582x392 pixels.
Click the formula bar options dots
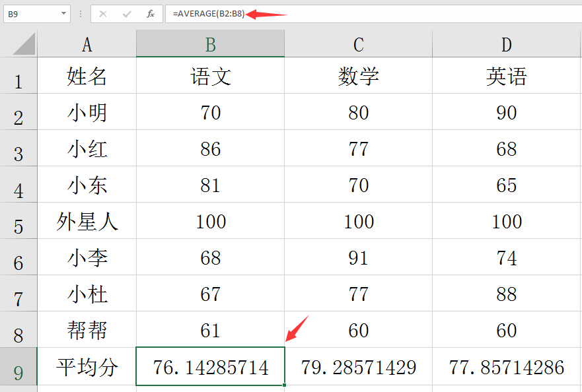81,14
